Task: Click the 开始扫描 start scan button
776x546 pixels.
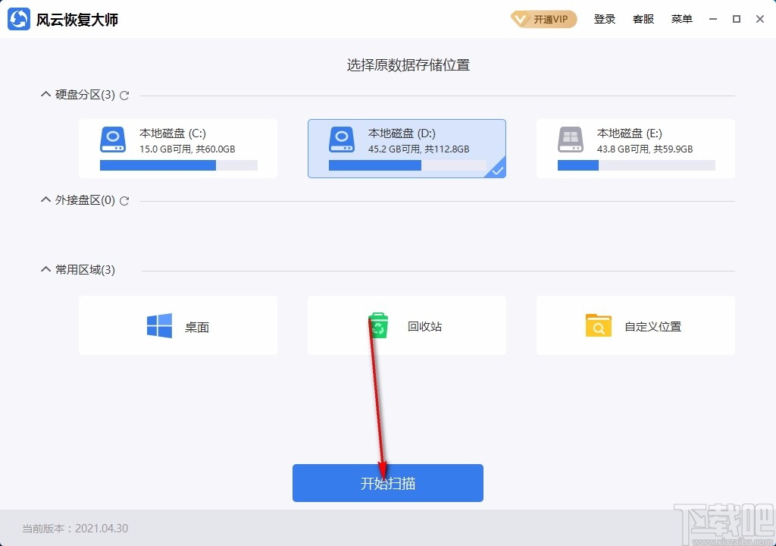Action: (x=387, y=483)
